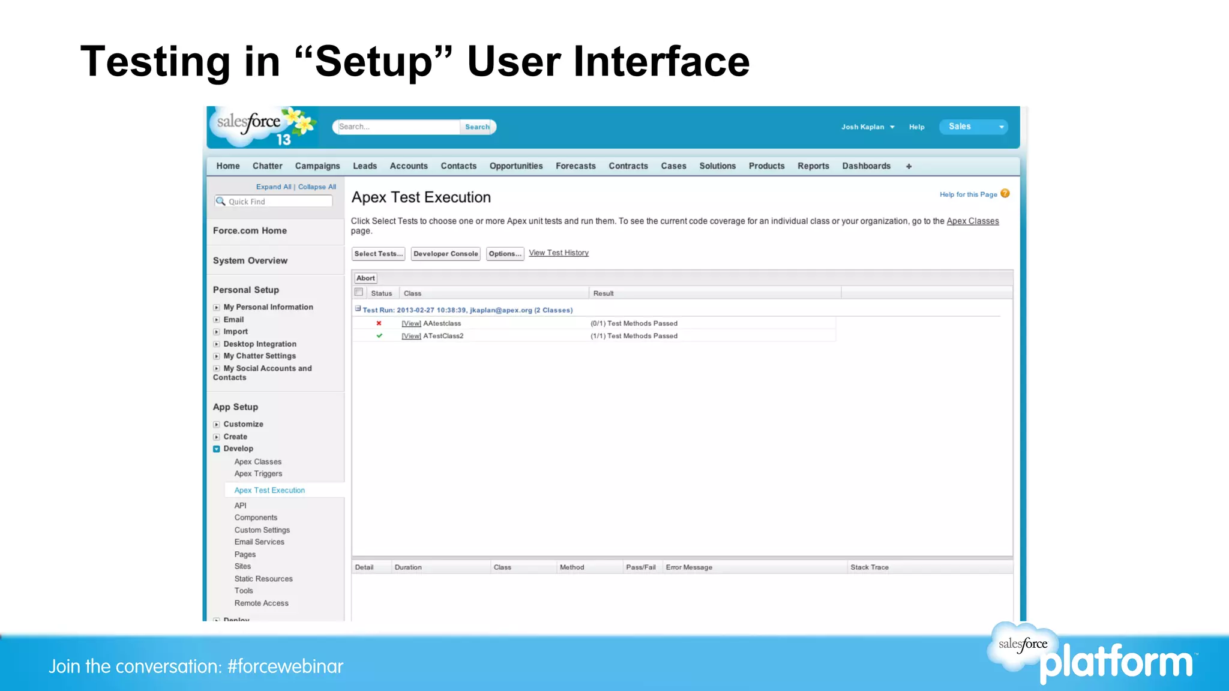
Task: Go to the Contracts tab
Action: click(x=628, y=166)
